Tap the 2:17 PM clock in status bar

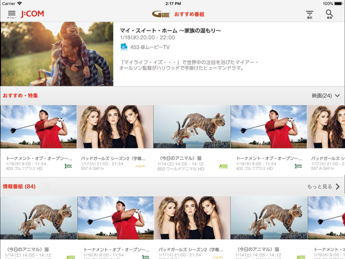click(173, 3)
